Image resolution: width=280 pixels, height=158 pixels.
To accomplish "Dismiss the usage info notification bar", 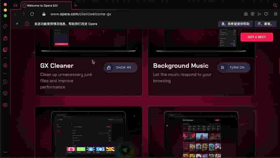I will click(17, 24).
